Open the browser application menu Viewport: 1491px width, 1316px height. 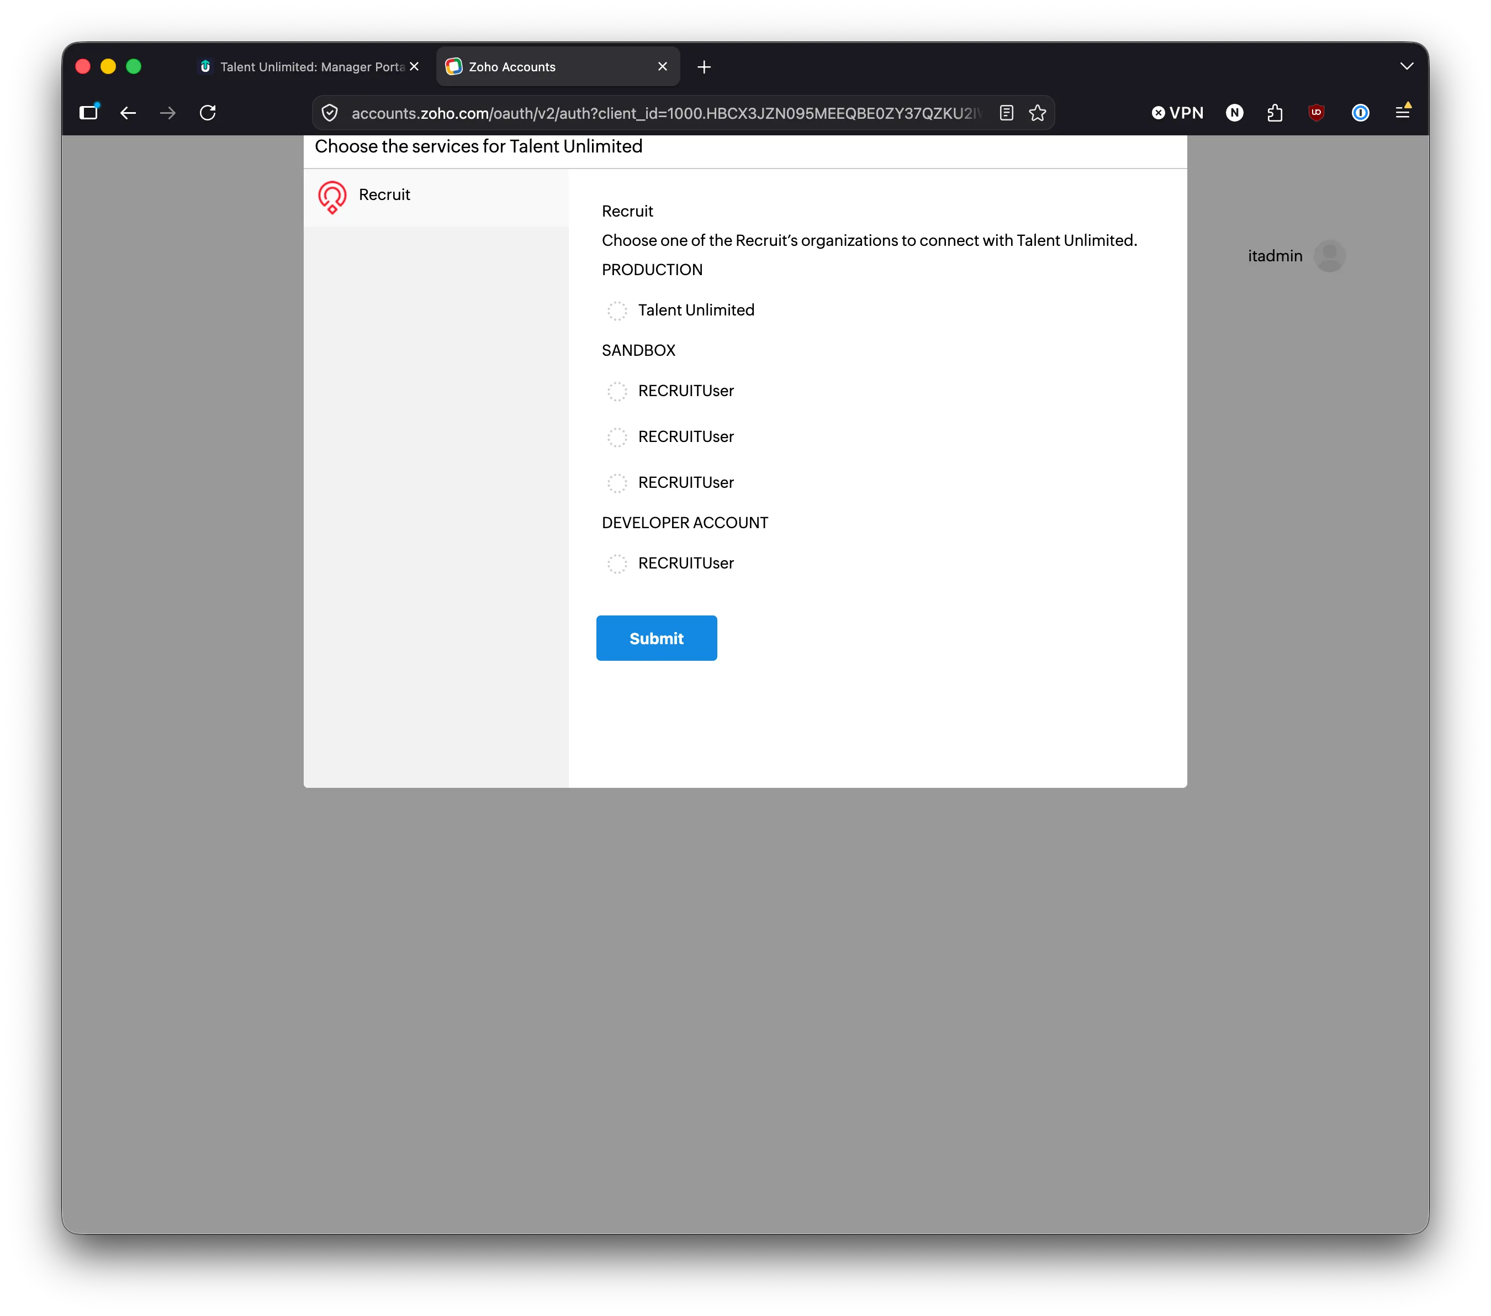coord(1402,112)
